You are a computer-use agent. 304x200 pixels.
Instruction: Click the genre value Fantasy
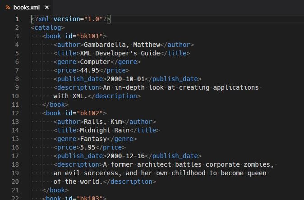(93, 139)
